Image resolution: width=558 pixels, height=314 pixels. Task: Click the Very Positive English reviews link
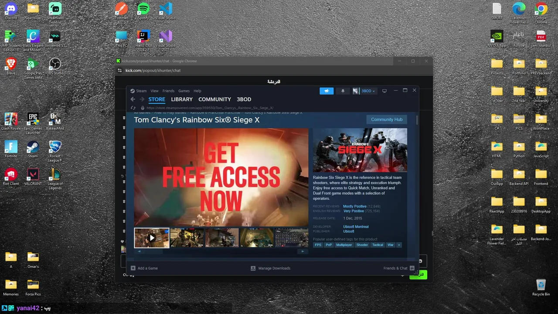point(354,211)
